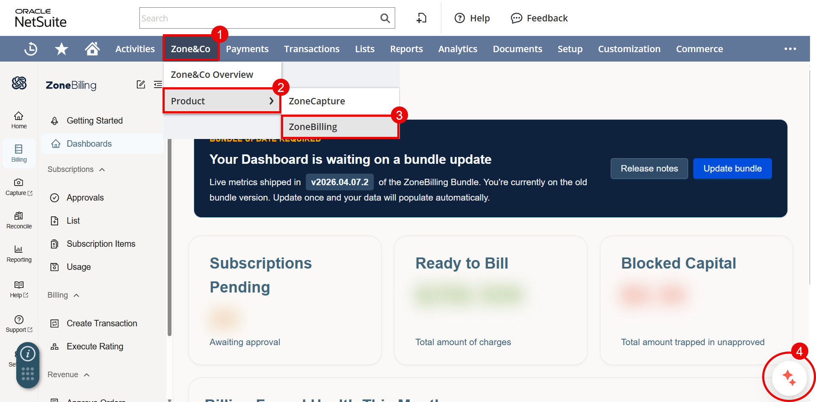
Task: Click the Ready to Bill card
Action: pyautogui.click(x=491, y=300)
